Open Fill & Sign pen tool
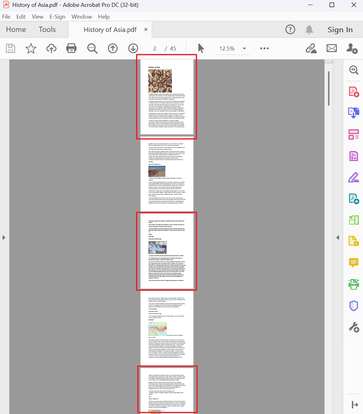 click(x=354, y=178)
